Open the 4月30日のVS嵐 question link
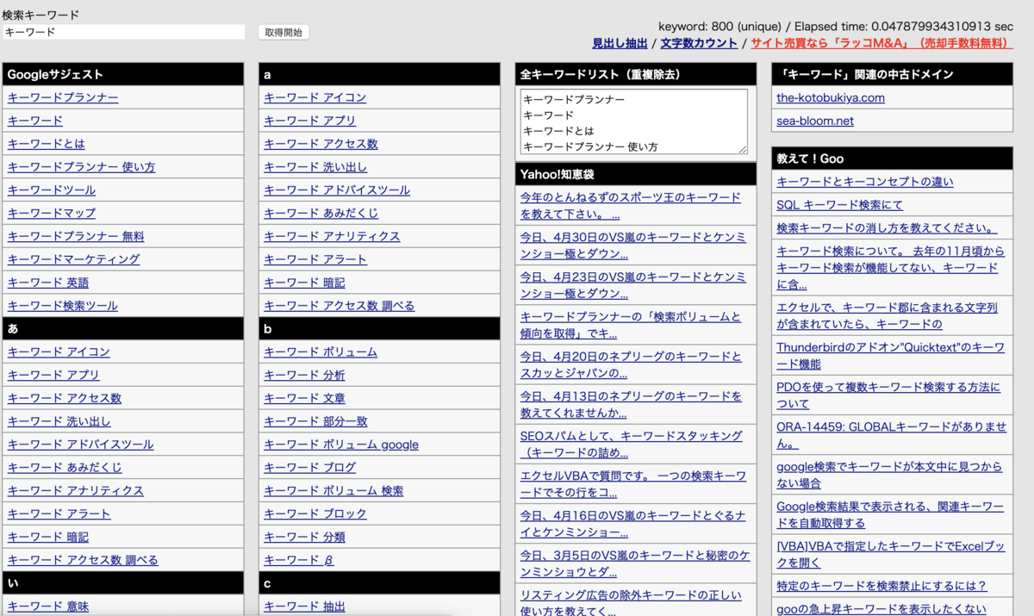The height and width of the screenshot is (616, 1034). click(633, 246)
